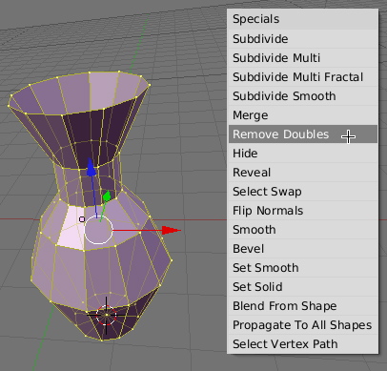Choose Propagate To All Shapes
This screenshot has height=371, width=387.
click(x=303, y=325)
